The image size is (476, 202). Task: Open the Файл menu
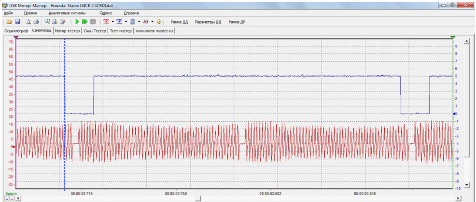coord(9,13)
